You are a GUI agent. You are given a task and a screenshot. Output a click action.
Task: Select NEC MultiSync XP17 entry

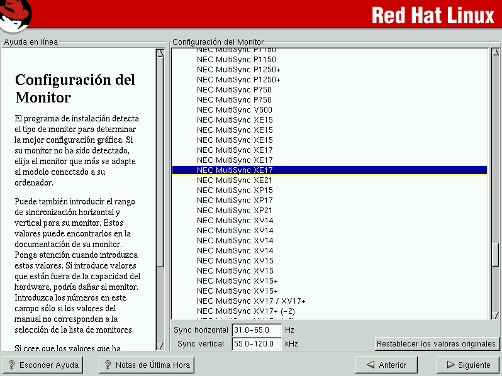pyautogui.click(x=235, y=201)
